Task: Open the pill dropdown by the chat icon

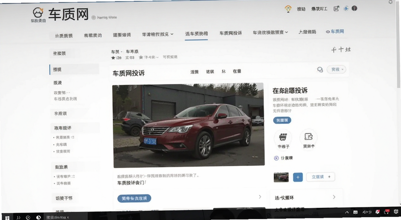Action: [x=336, y=69]
